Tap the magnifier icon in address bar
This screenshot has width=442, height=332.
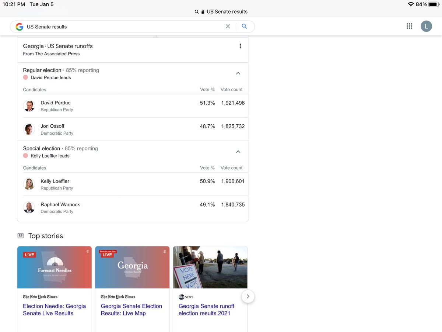click(197, 12)
